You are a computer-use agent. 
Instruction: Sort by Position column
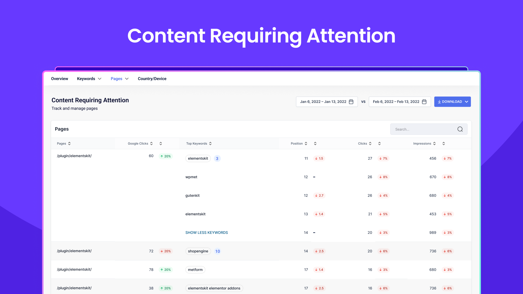306,143
